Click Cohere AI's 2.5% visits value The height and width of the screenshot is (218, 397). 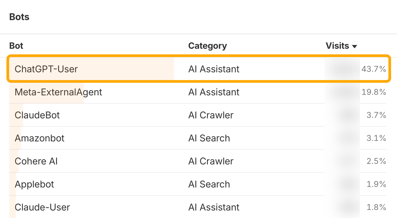[376, 161]
